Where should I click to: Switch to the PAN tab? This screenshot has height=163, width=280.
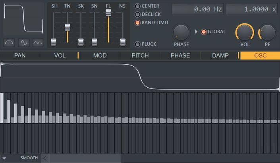(20, 56)
